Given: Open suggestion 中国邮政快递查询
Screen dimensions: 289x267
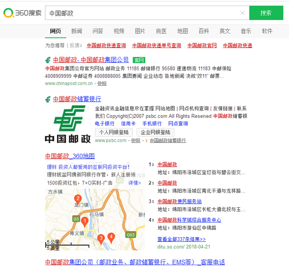Looking at the screenshot, I should point(106,46).
